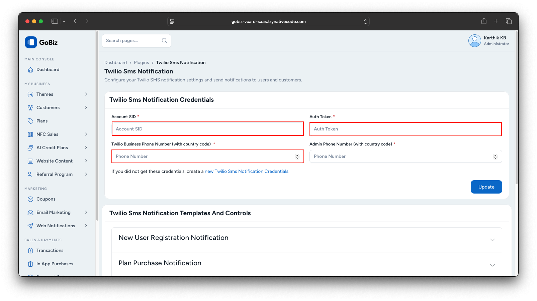Click the Coupons percent icon
The width and height of the screenshot is (537, 301).
(30, 199)
